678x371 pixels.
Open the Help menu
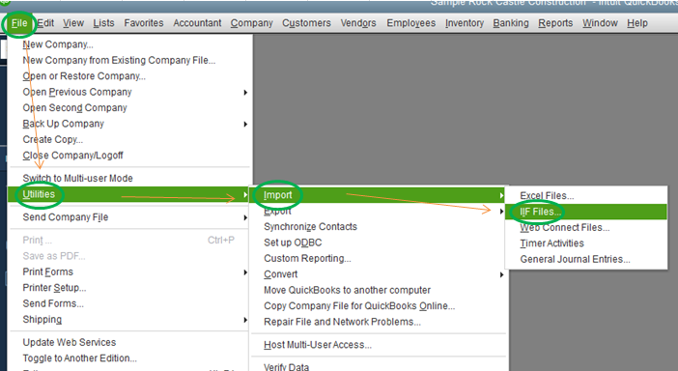tap(636, 23)
